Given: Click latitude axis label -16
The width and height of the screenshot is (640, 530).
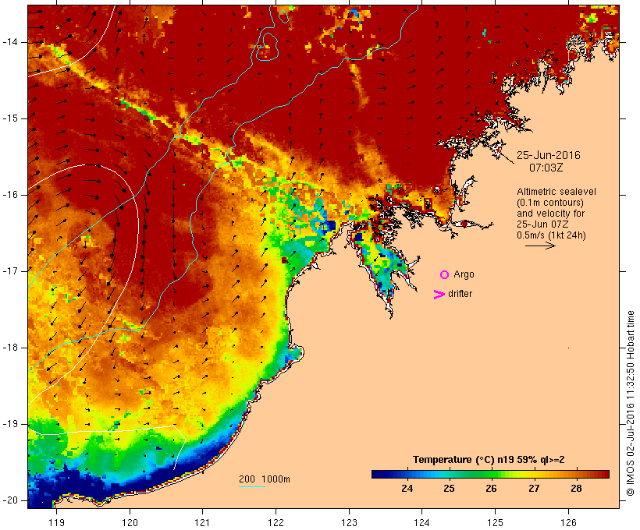Looking at the screenshot, I should 10,195.
